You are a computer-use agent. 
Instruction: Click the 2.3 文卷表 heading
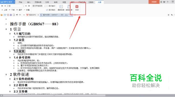(x=20, y=91)
